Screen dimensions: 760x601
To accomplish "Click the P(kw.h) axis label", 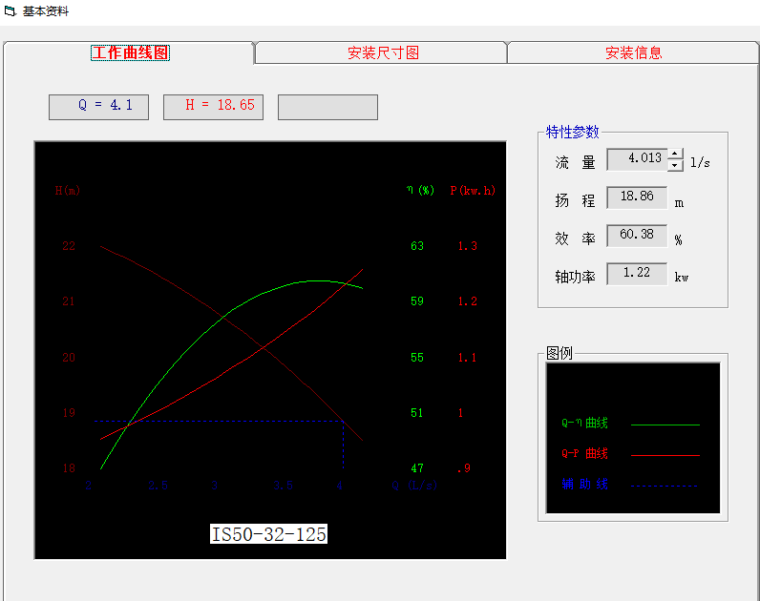I will [x=473, y=191].
